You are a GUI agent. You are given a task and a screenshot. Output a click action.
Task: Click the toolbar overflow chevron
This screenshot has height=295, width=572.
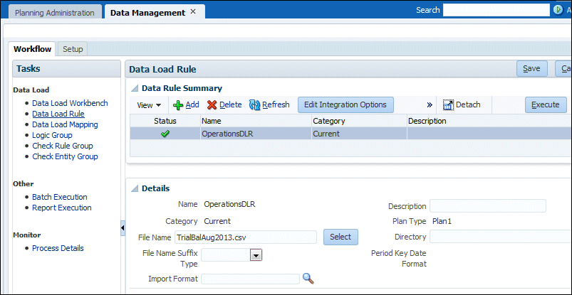coord(430,104)
